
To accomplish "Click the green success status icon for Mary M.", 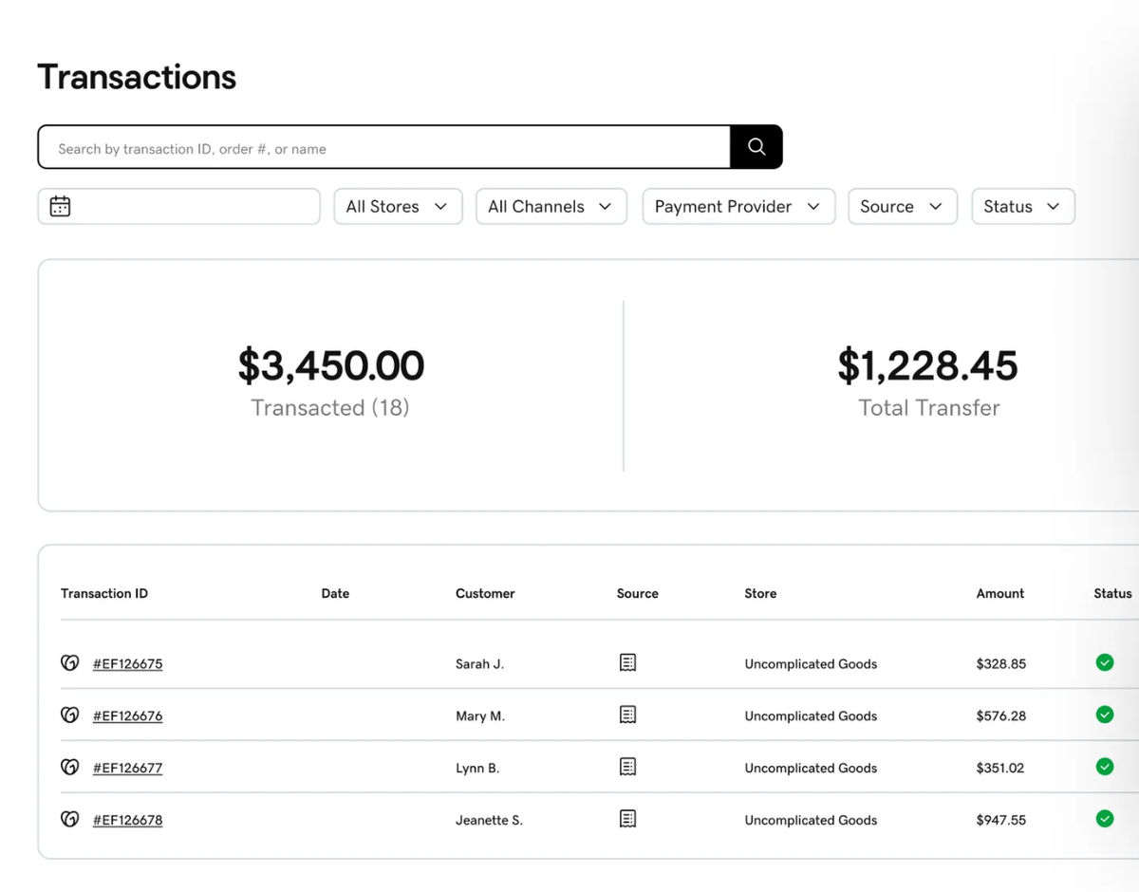I will pos(1104,715).
